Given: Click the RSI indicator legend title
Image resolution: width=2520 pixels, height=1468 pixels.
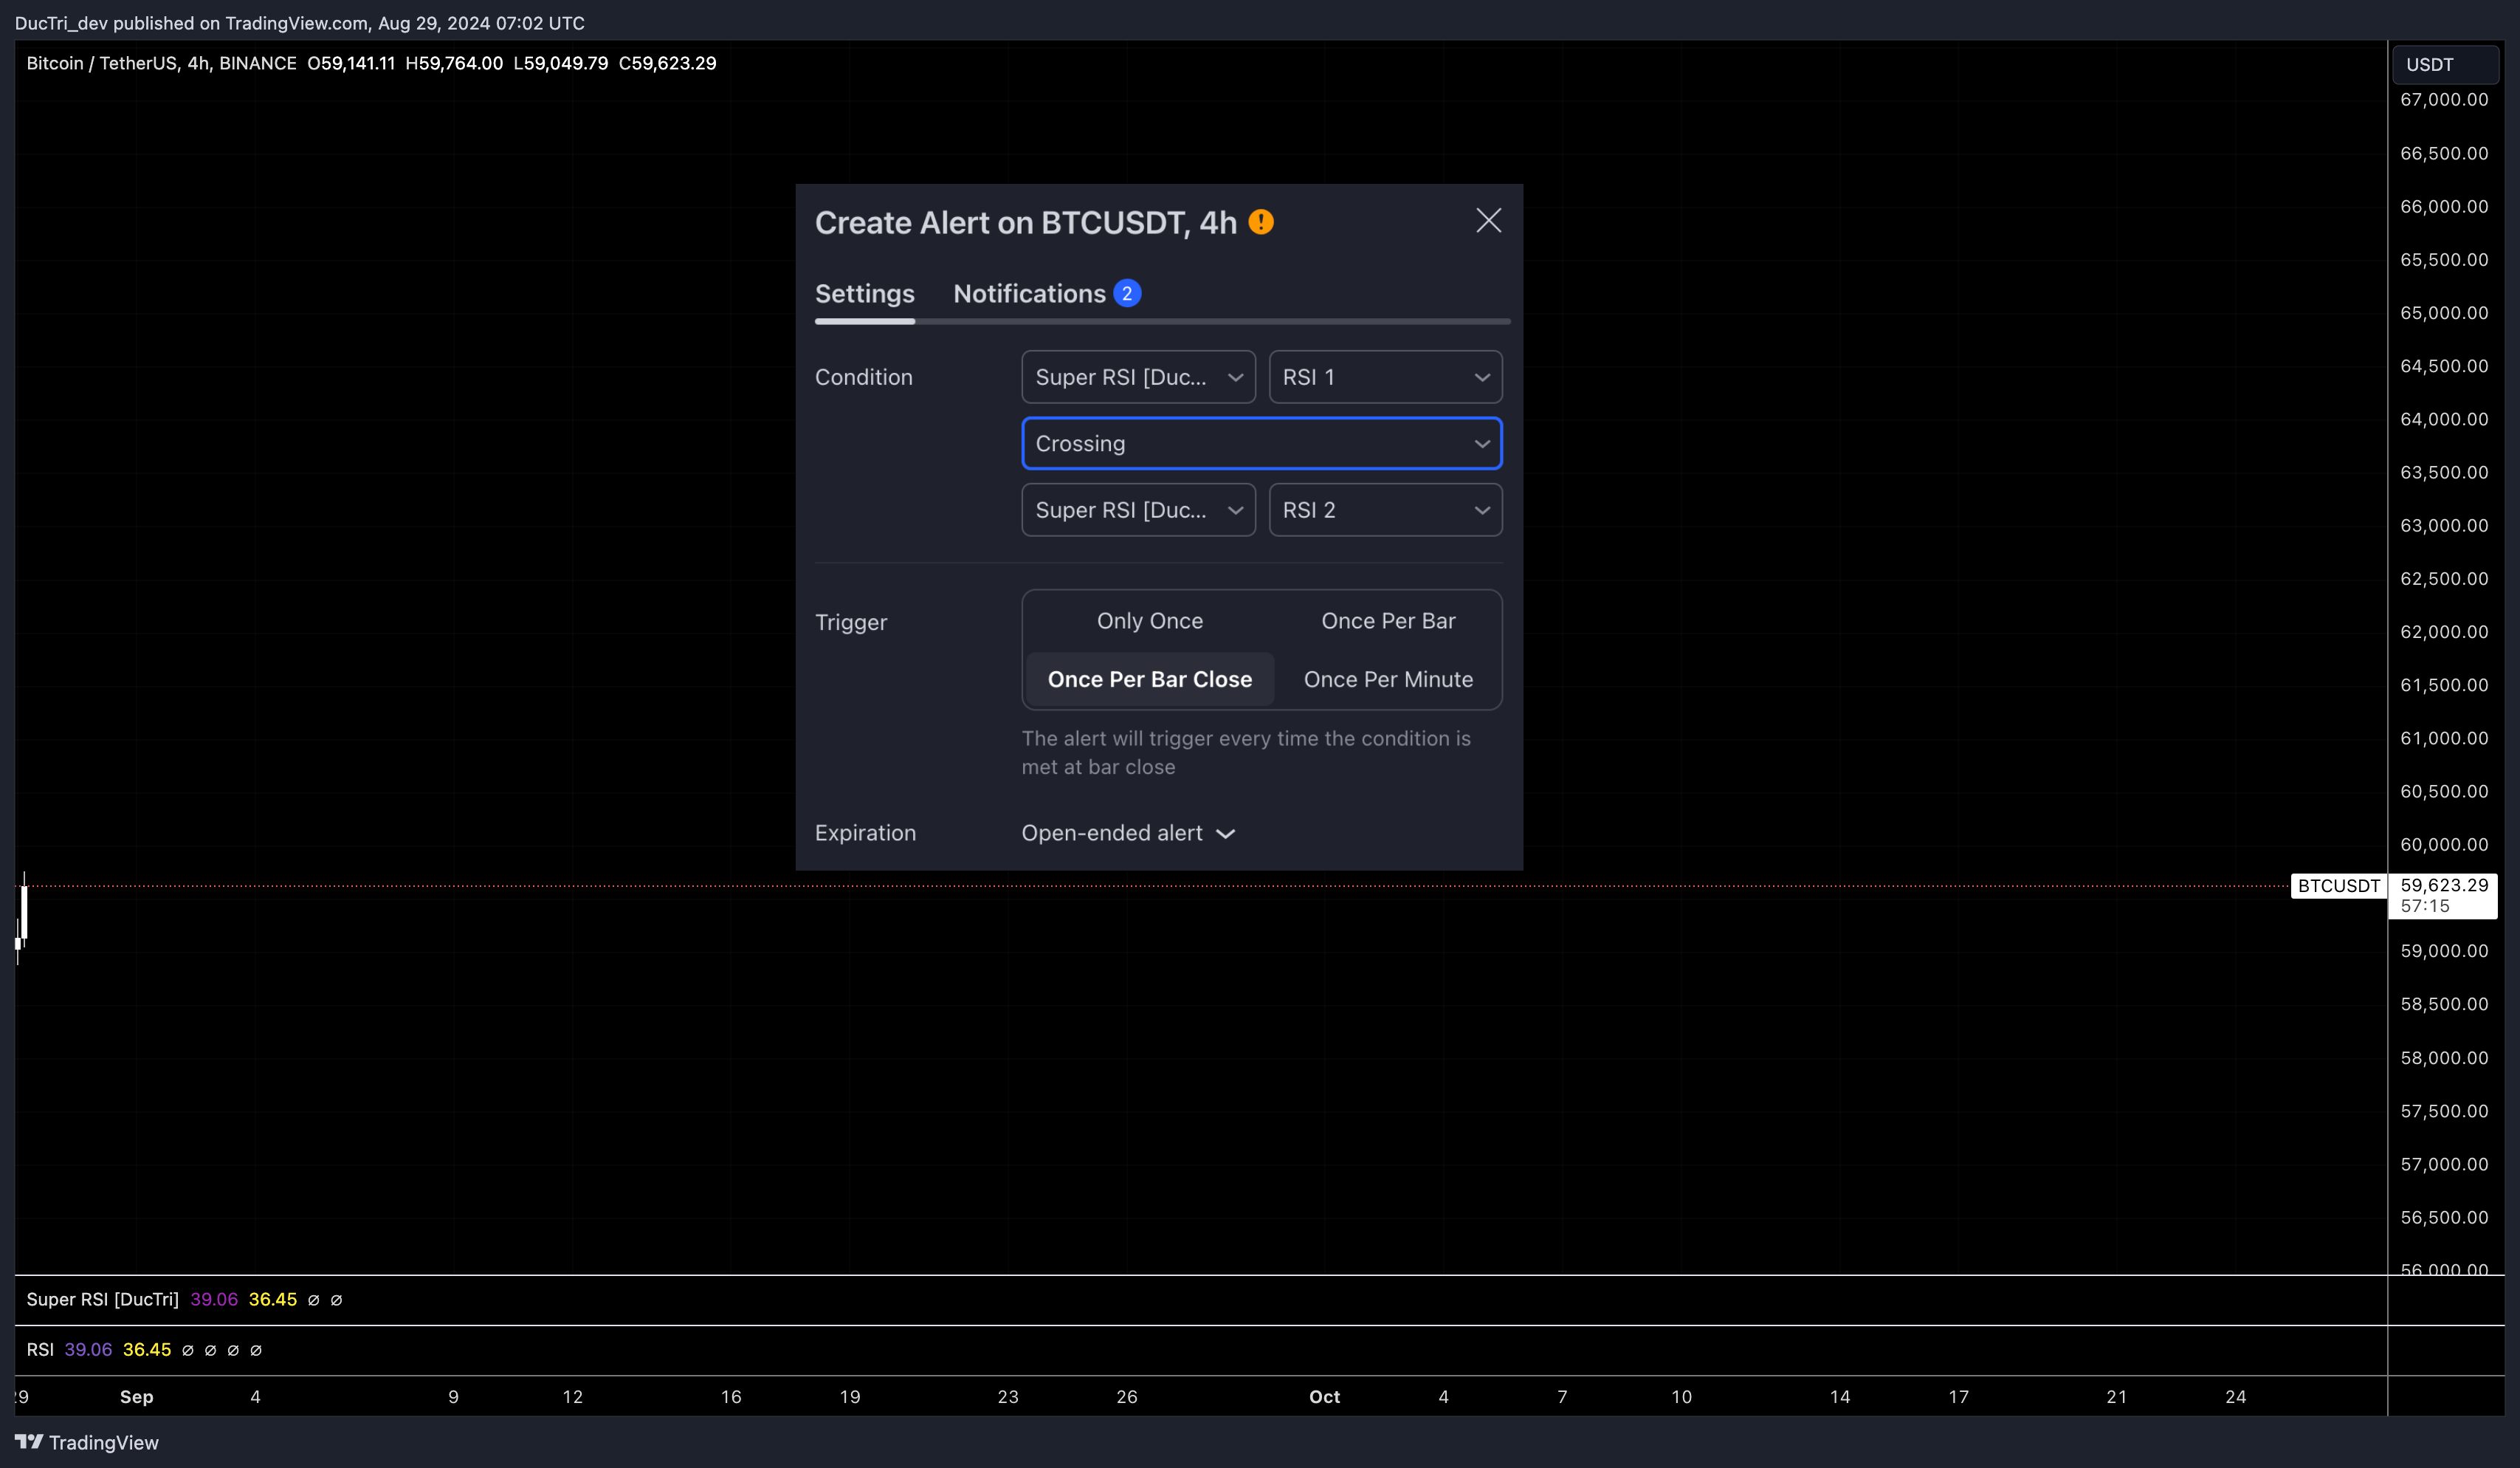Looking at the screenshot, I should point(40,1349).
